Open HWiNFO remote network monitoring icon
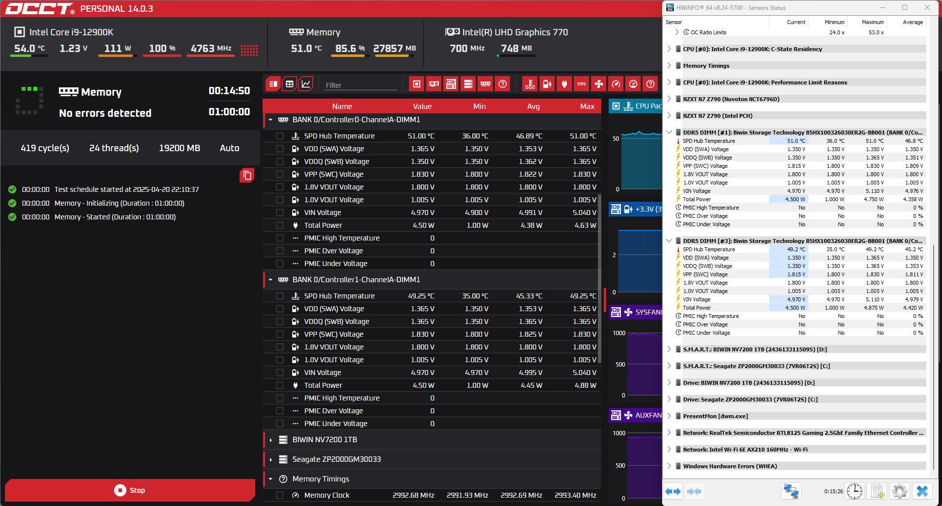The height and width of the screenshot is (506, 942). [791, 491]
